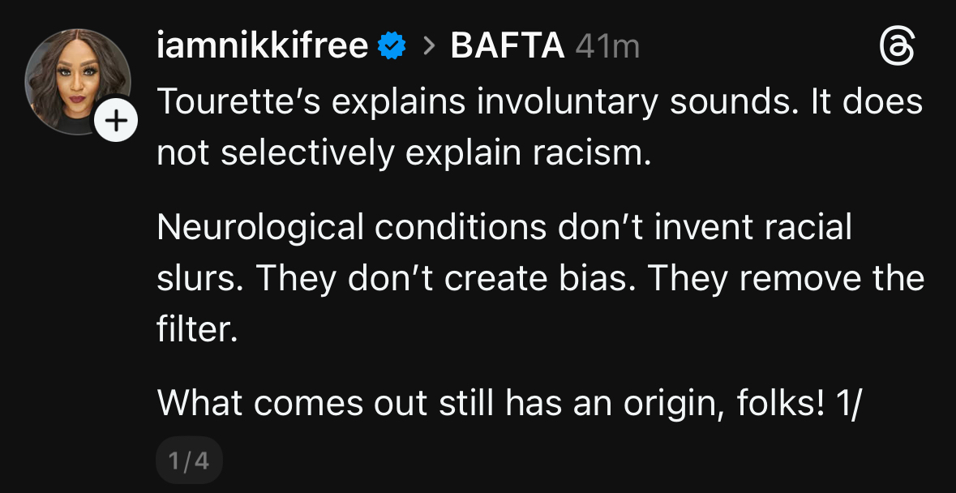
Task: Open iamnikkifree's profile picture
Action: 77,81
